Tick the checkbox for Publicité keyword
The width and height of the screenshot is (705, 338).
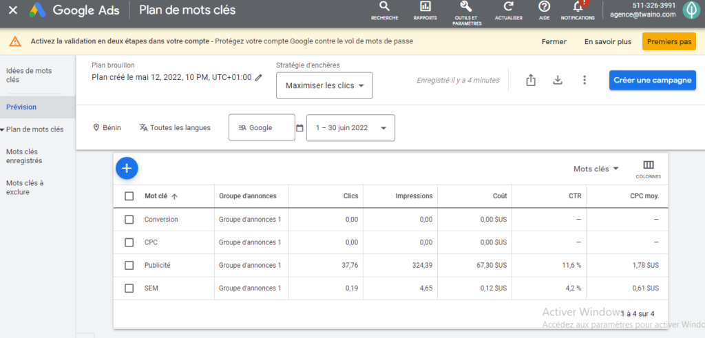[129, 265]
